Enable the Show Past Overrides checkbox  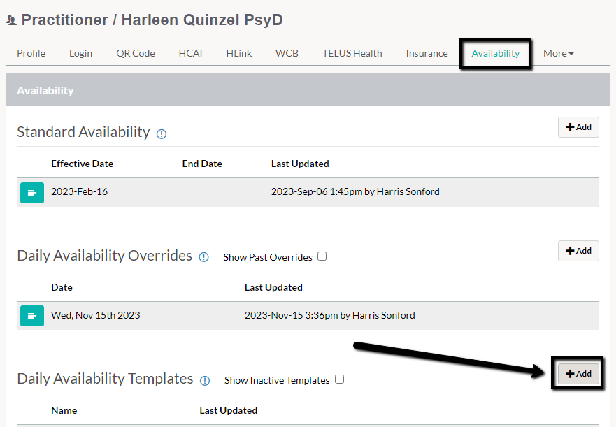click(x=322, y=256)
